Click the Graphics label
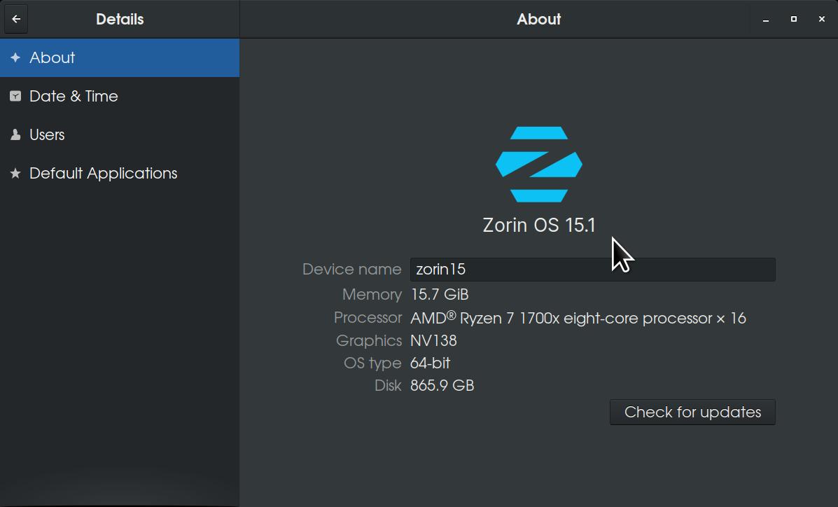This screenshot has width=838, height=507. [369, 340]
